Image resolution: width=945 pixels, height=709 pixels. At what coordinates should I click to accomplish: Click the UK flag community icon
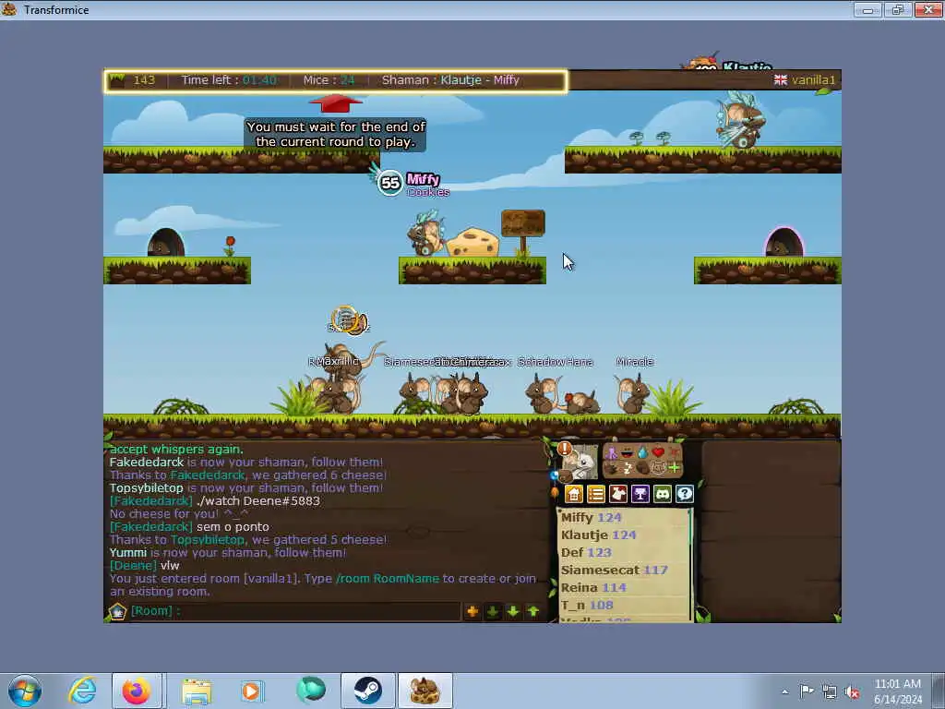781,79
